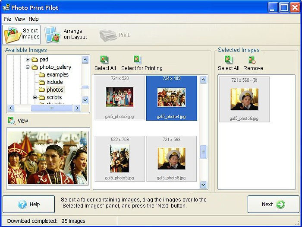Open the Select Images step

(22, 35)
